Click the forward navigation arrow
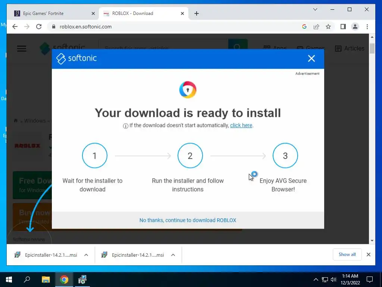Screen dimensions: 382x287 [27, 27]
